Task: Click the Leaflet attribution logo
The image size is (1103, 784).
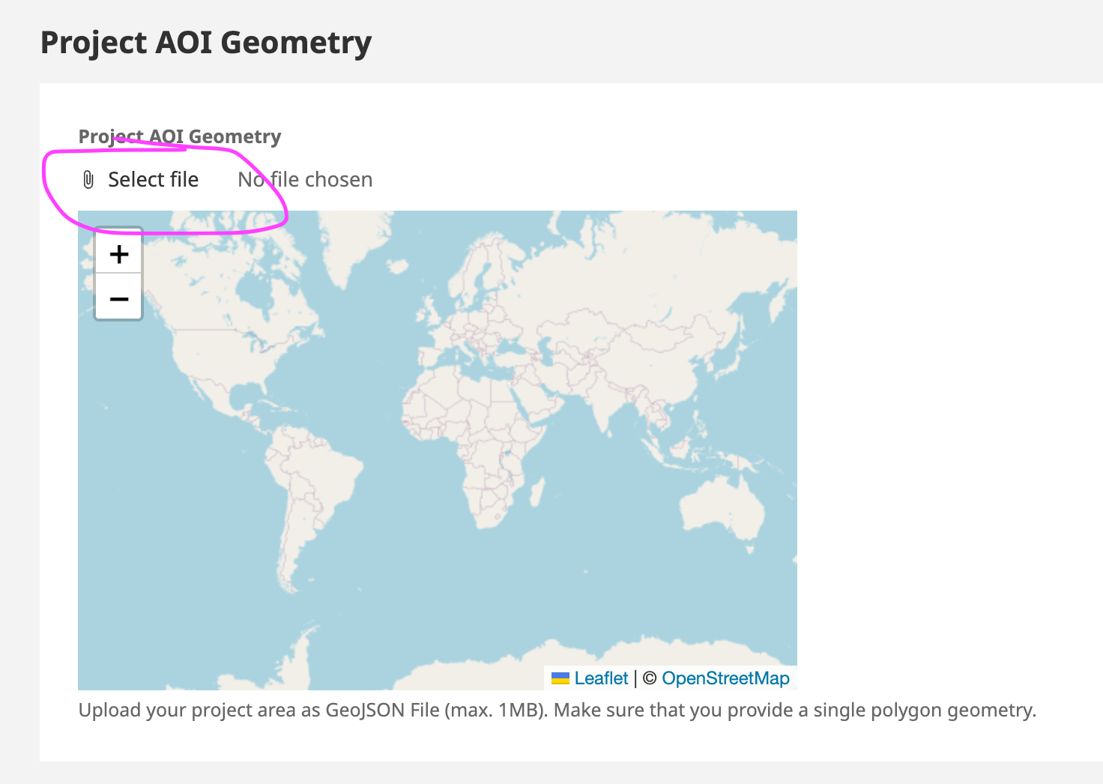Action: pyautogui.click(x=601, y=678)
